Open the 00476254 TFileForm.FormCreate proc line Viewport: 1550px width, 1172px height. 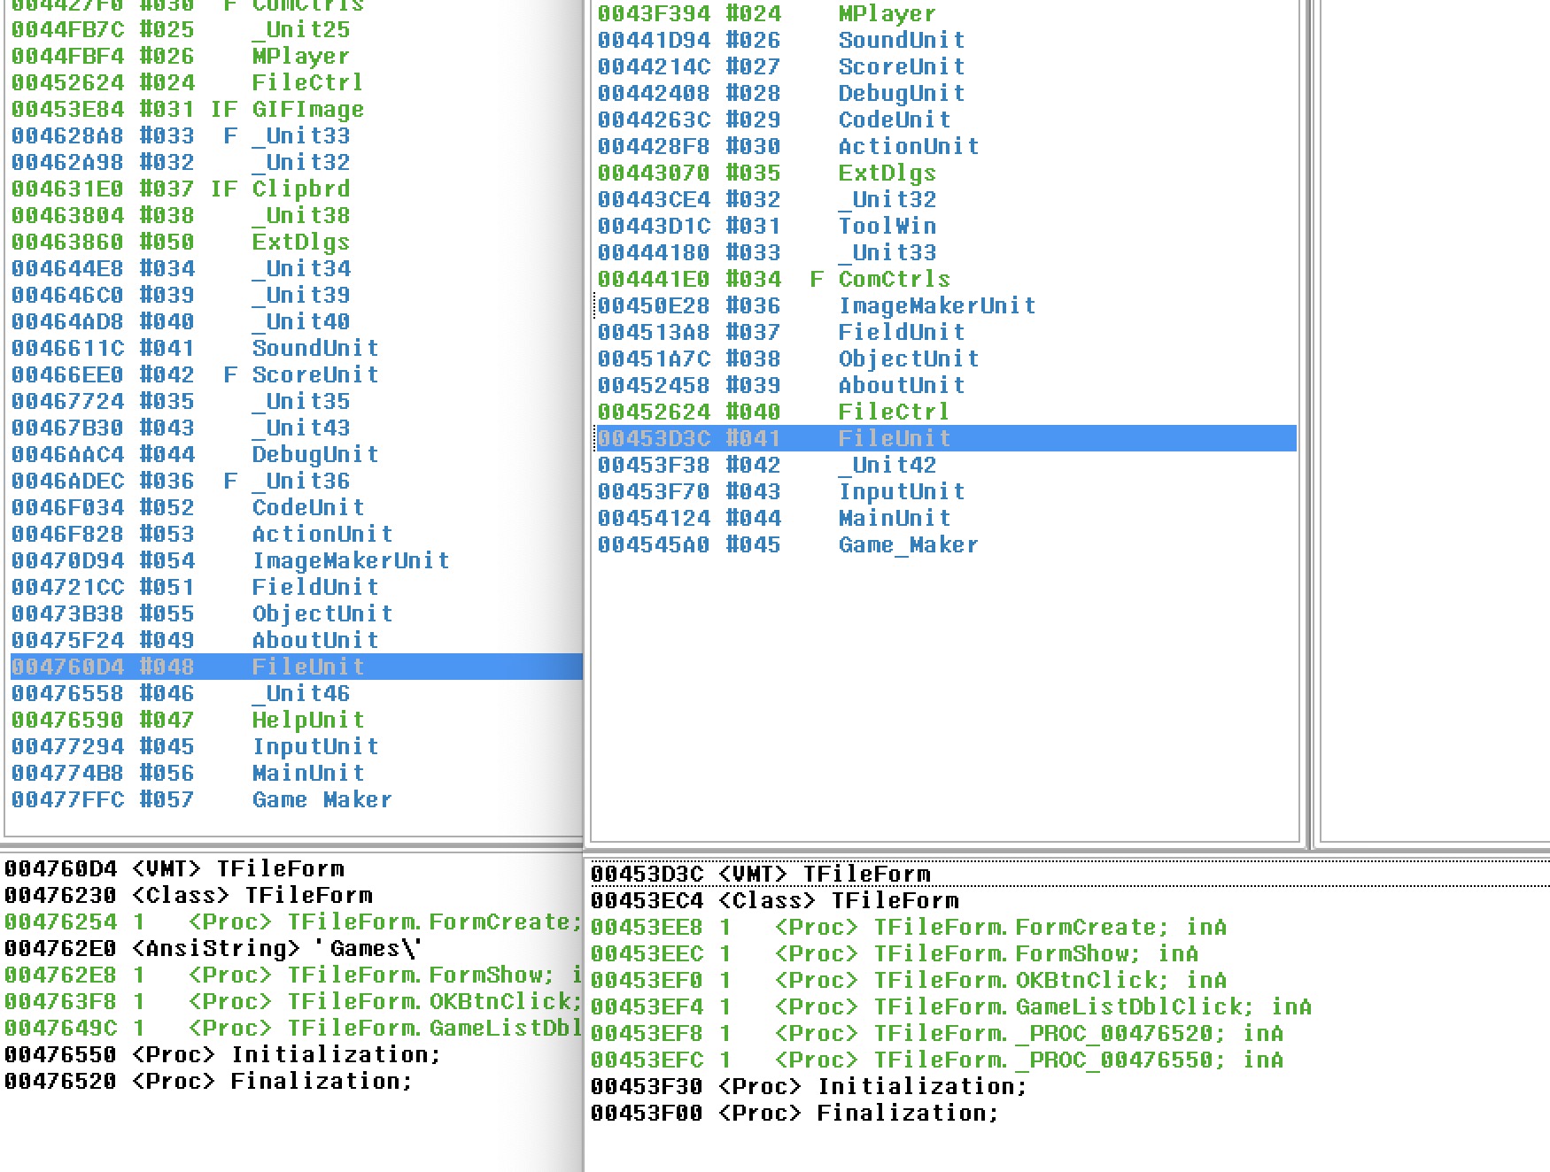[x=292, y=921]
